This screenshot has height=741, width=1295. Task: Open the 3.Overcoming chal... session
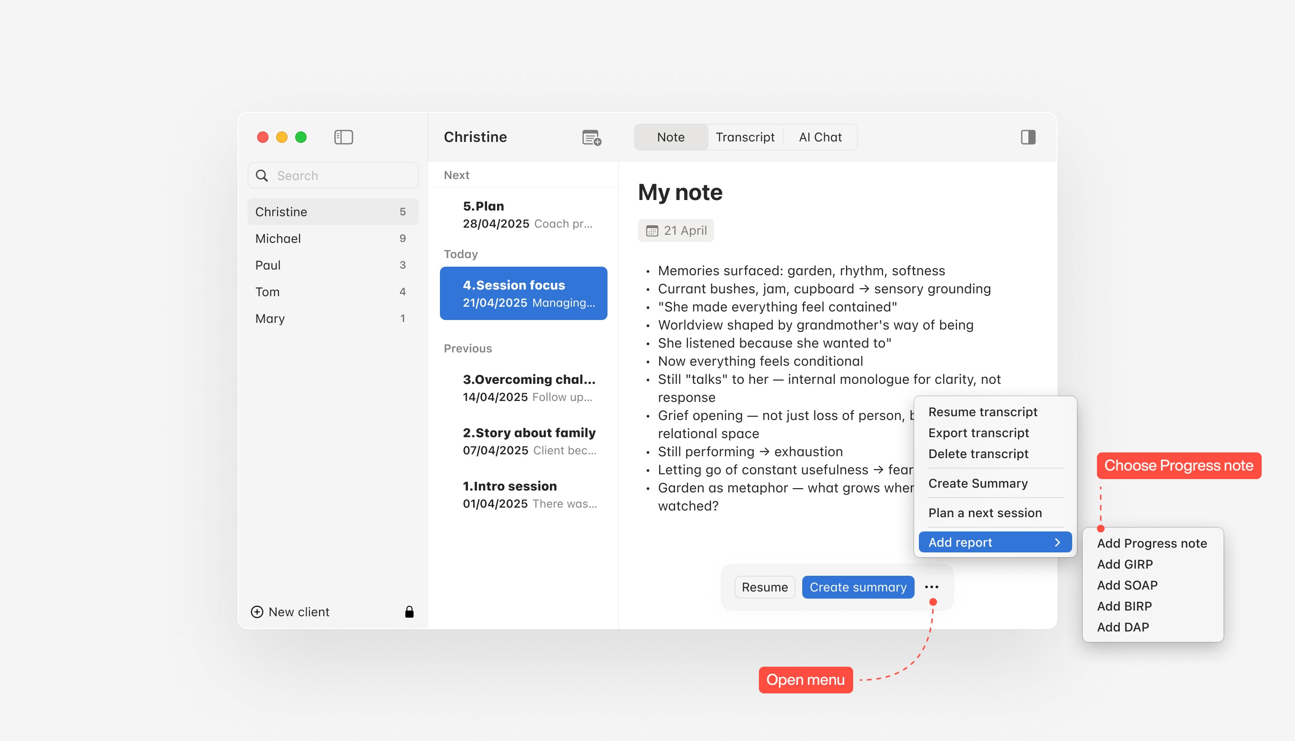(x=528, y=388)
